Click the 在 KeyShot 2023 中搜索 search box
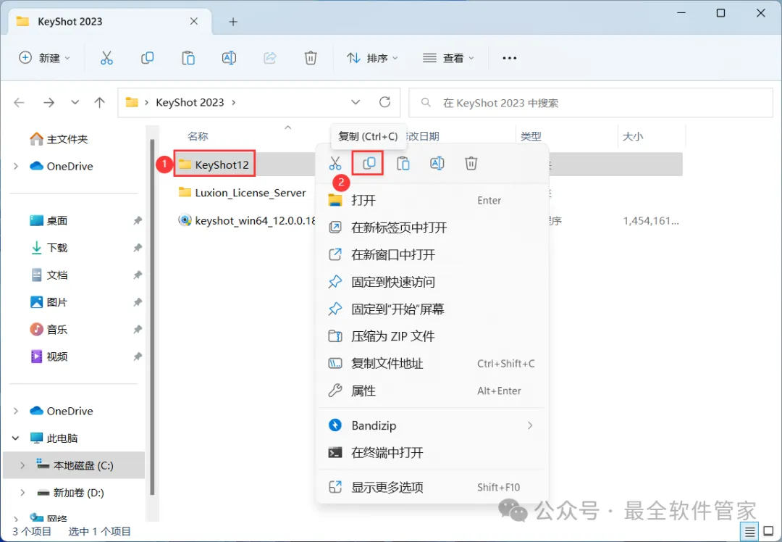This screenshot has height=542, width=782. coord(591,102)
